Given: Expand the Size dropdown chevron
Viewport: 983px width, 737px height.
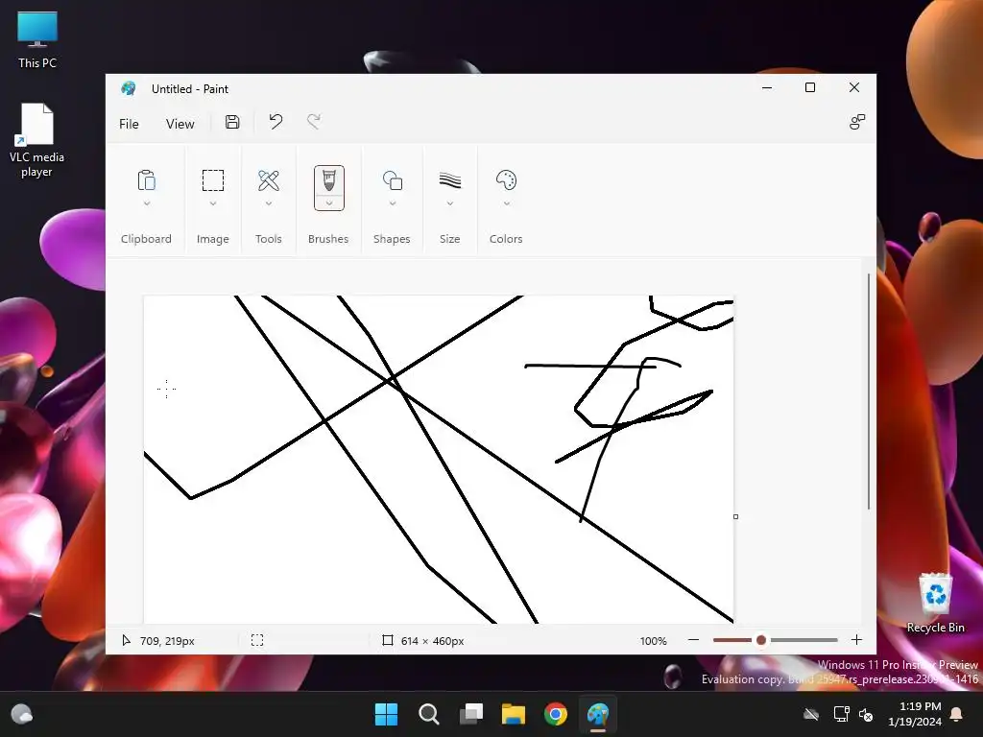Looking at the screenshot, I should tap(450, 203).
